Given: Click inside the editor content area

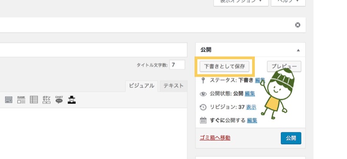Looking at the screenshot, I should [93, 133].
